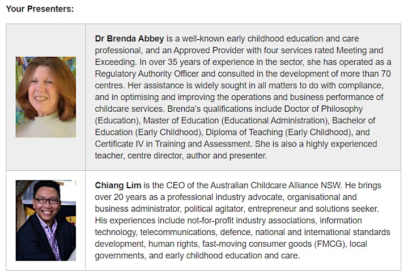Viewport: 408px width, 278px height.
Task: Click the Your Presenters heading
Action: [x=40, y=9]
